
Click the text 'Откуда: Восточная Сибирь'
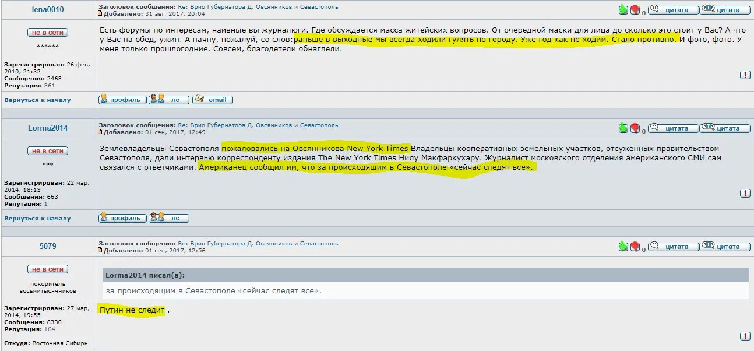tap(46, 343)
